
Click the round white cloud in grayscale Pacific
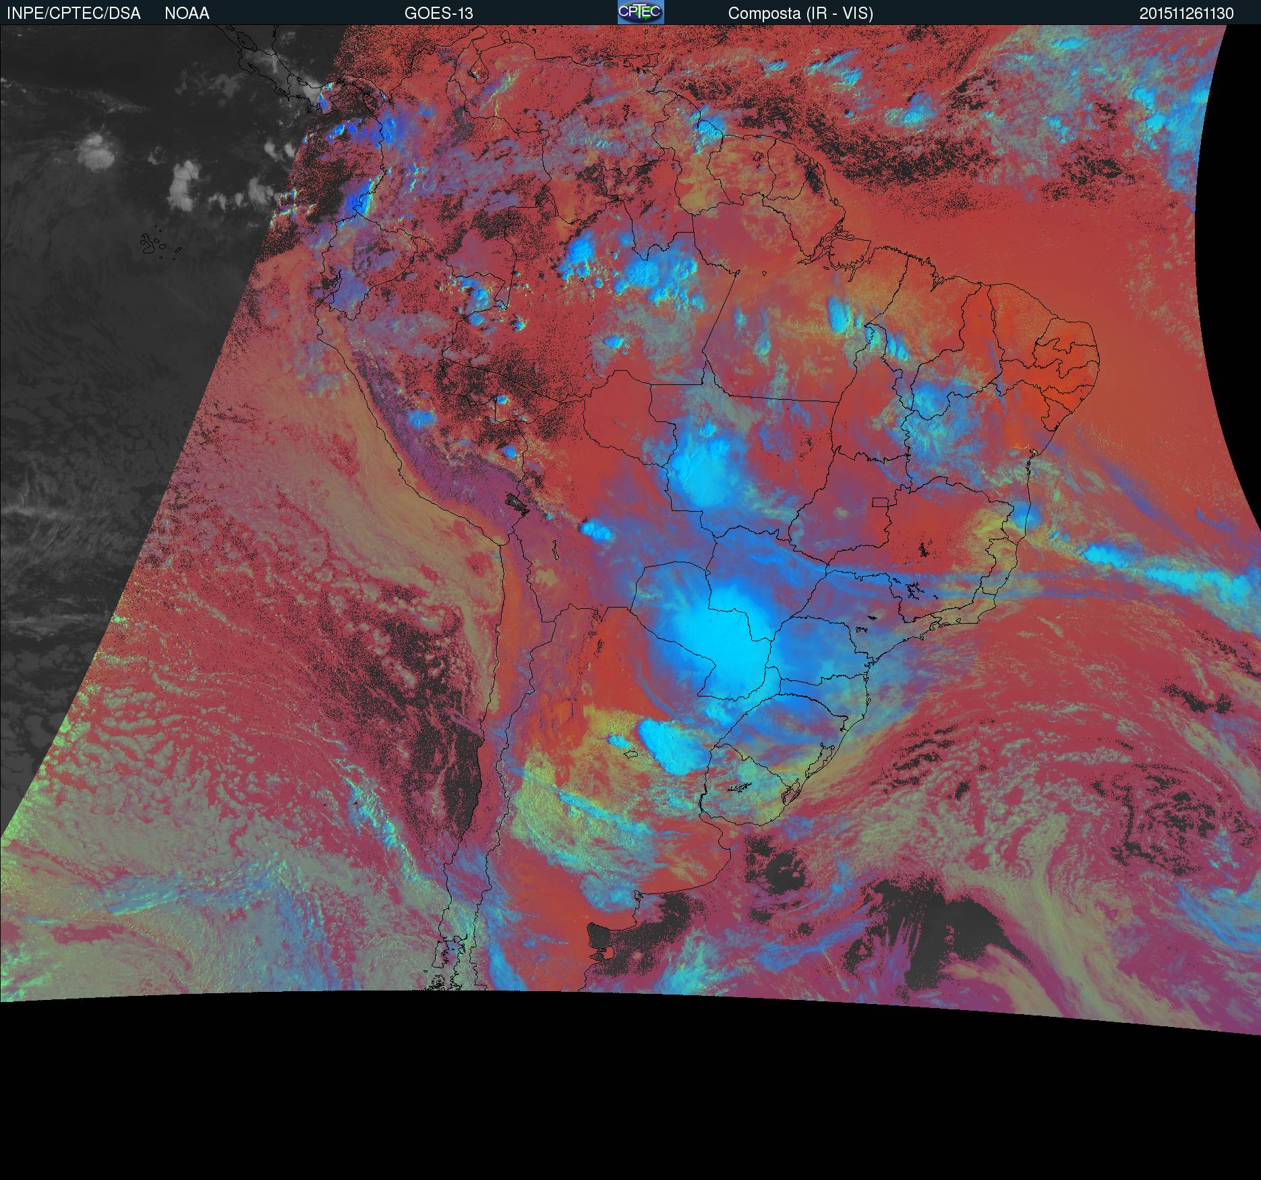pos(96,148)
